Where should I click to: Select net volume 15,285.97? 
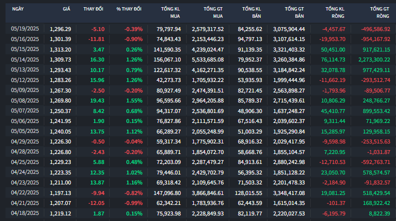[333, 131]
